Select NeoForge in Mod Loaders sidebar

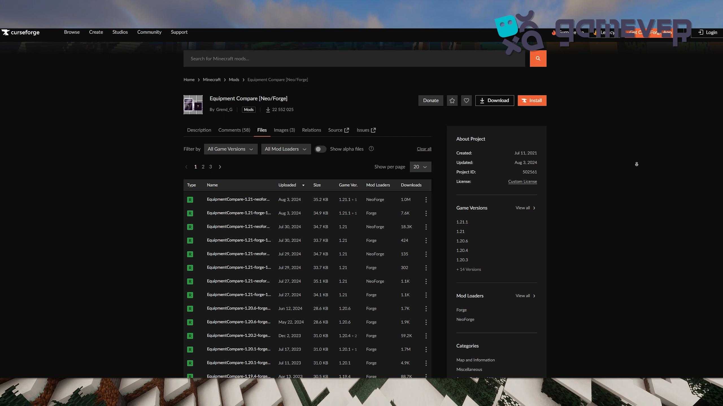click(x=465, y=319)
